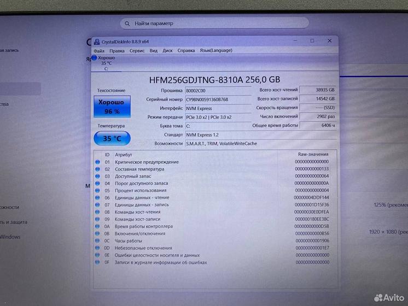This screenshot has width=408, height=306.
Task: Click status icon for Составная температура row
Action: 97,169
